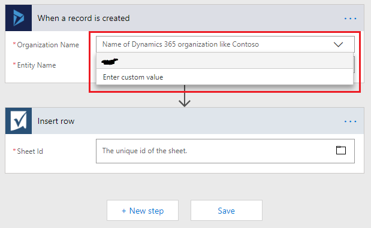This screenshot has width=371, height=228.
Task: Select the redacted organization option in dropdown
Action: tap(225, 61)
